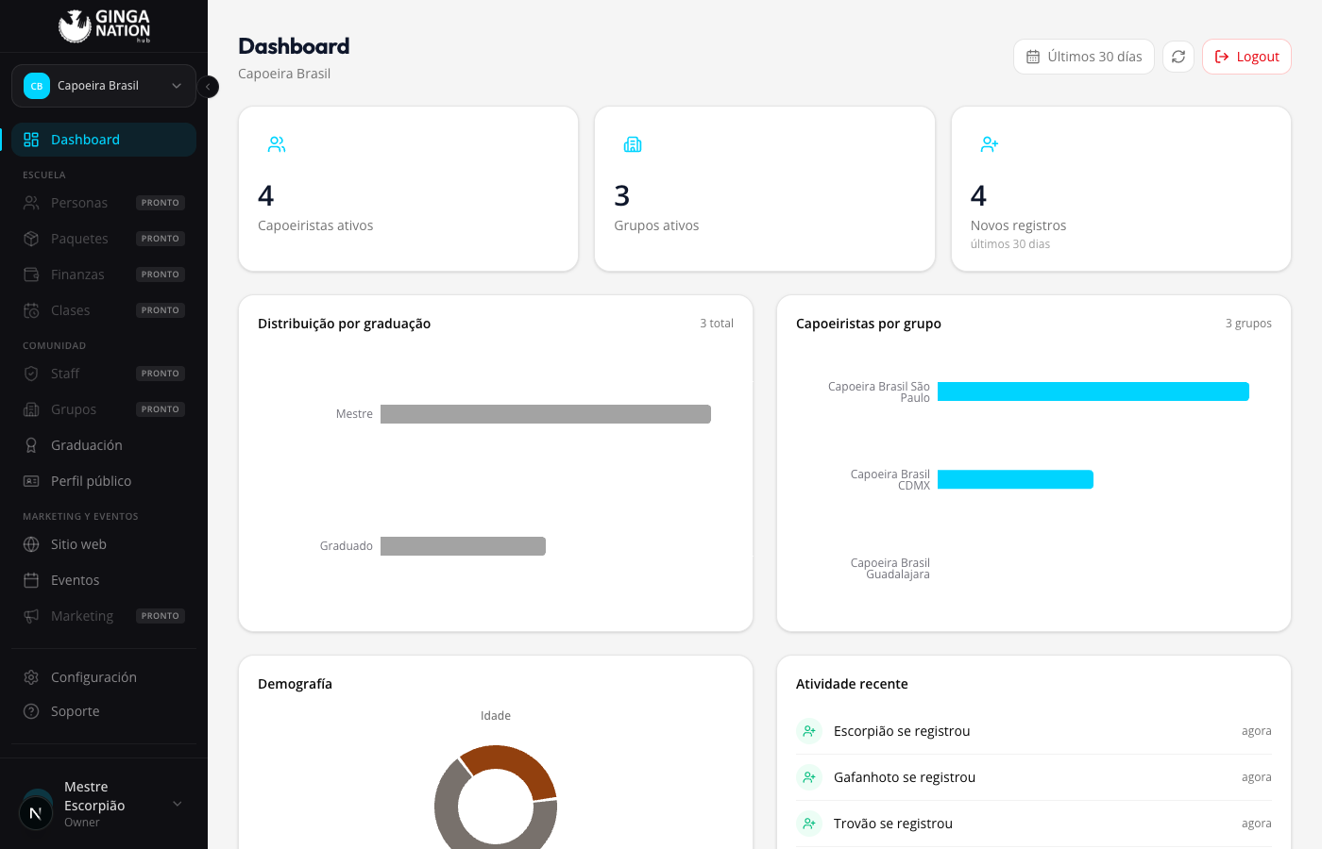1322x849 pixels.
Task: Open the Últimos 30 días date range picker
Action: pos(1084,57)
